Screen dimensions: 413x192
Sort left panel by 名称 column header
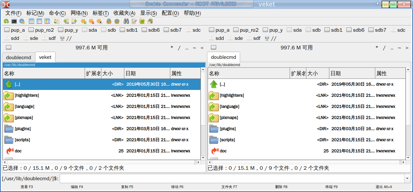44,74
